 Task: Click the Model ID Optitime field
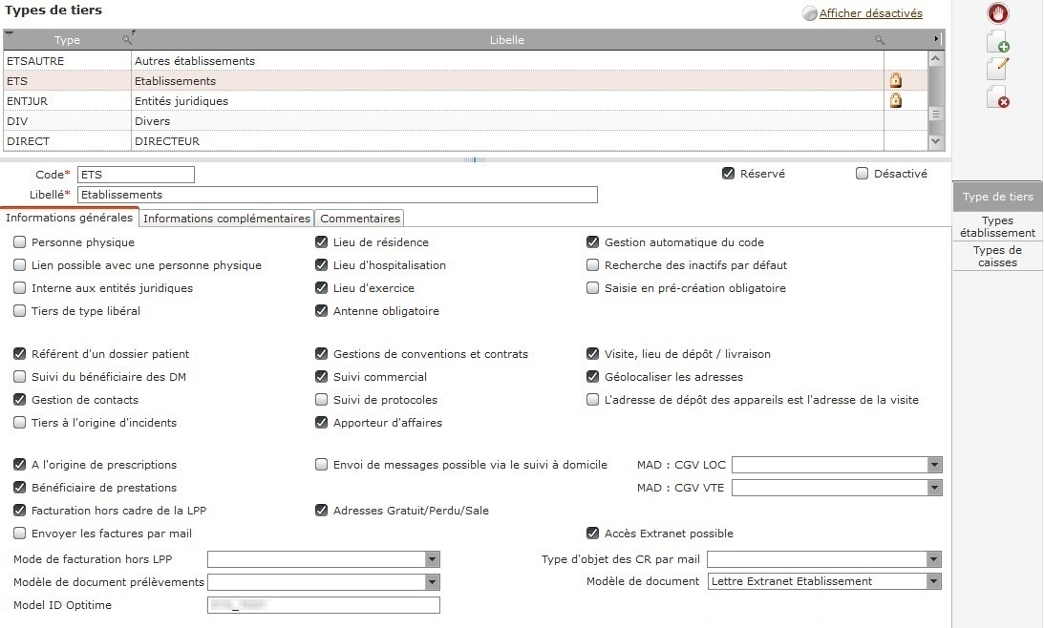(324, 605)
